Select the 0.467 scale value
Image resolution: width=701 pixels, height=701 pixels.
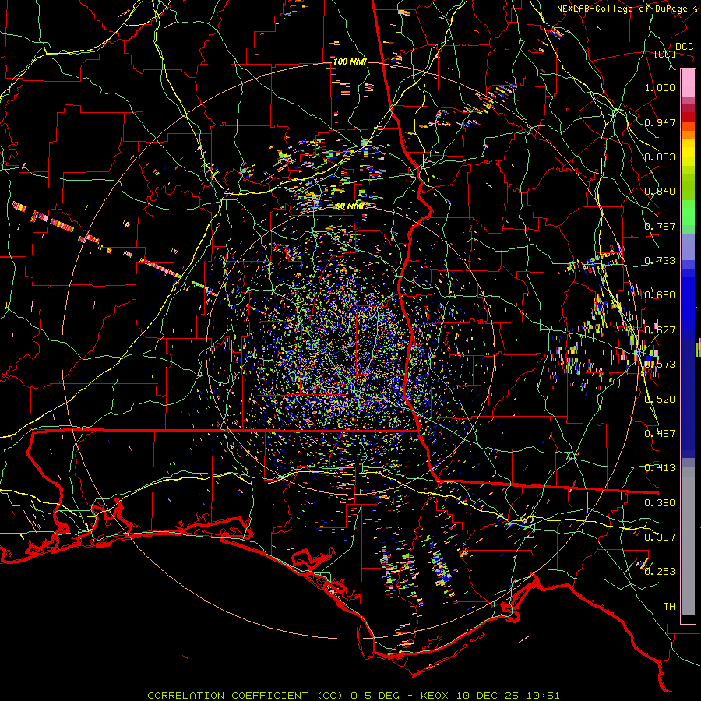point(660,434)
